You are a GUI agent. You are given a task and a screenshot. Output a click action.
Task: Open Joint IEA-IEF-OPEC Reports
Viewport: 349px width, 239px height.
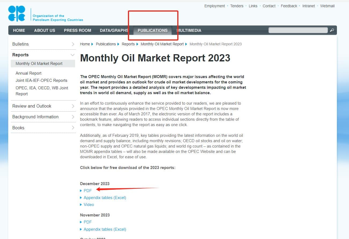click(41, 80)
